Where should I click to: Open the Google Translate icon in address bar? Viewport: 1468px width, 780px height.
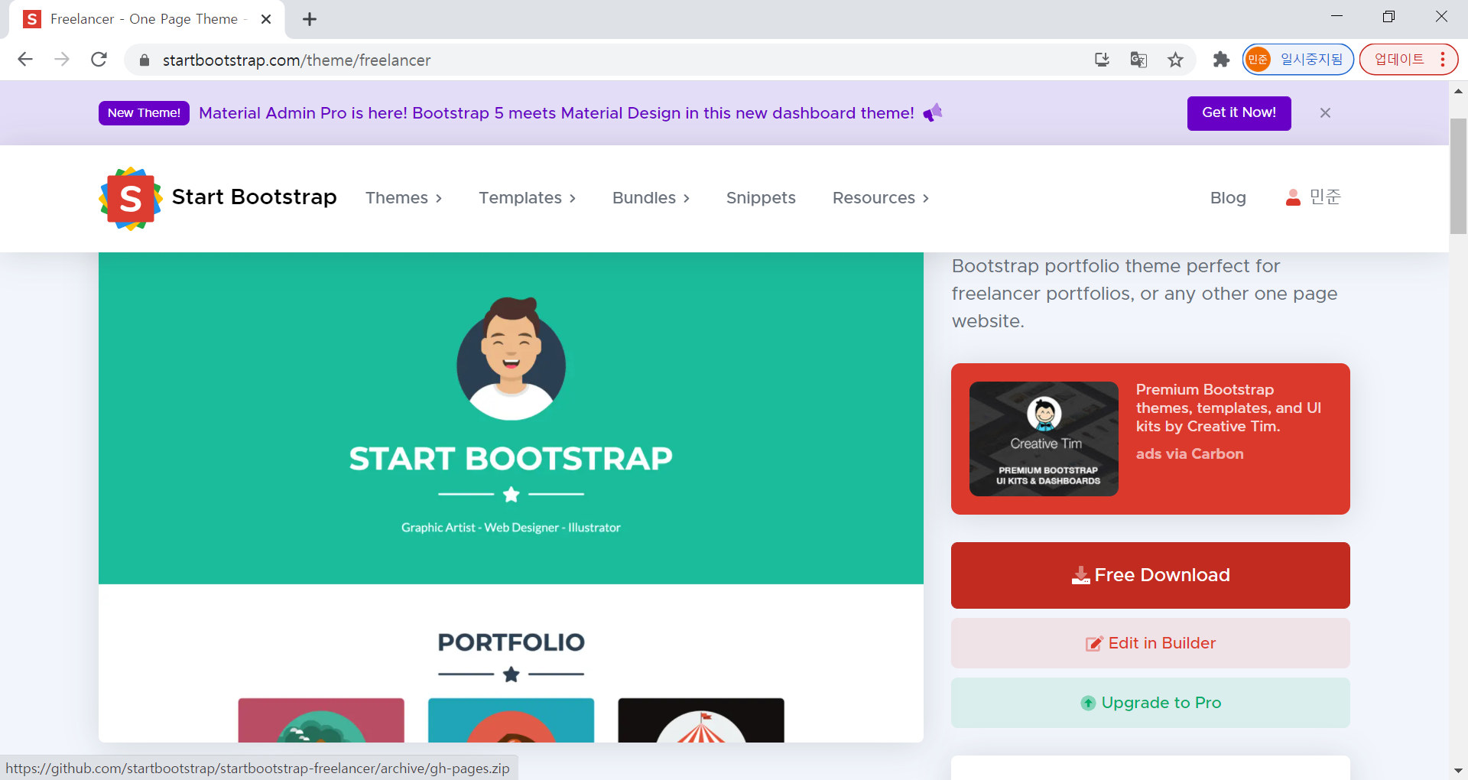pos(1138,60)
